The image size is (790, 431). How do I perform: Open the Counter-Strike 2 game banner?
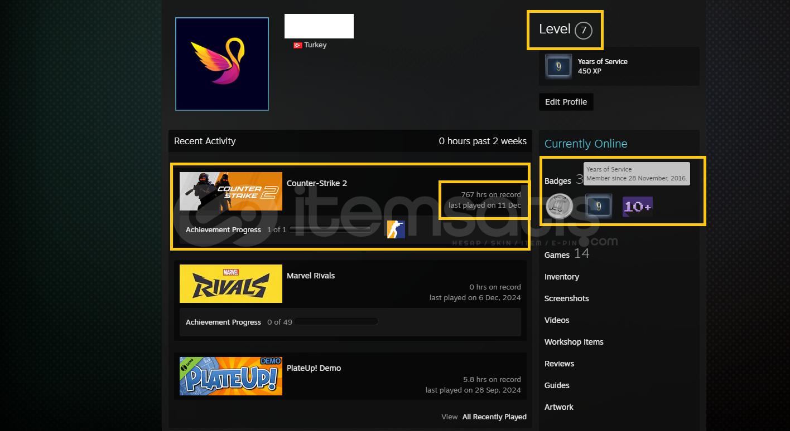pos(231,191)
